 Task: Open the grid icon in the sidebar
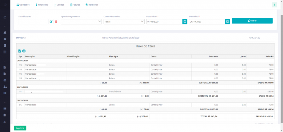click(x=5, y=52)
